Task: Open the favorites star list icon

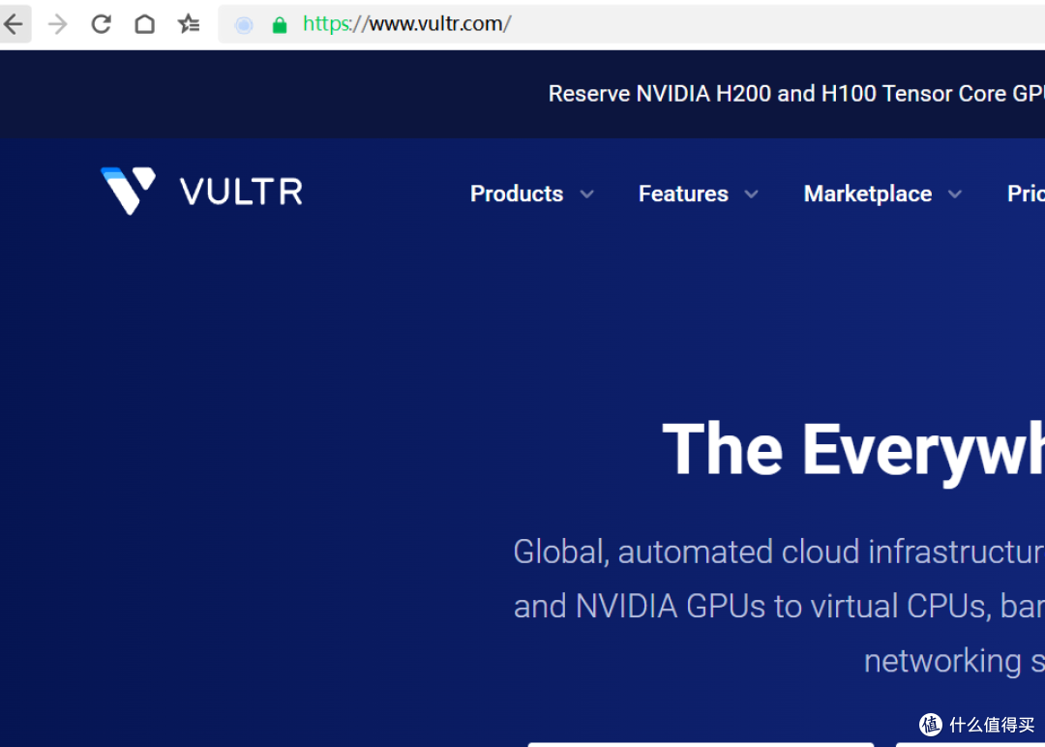Action: pos(189,24)
